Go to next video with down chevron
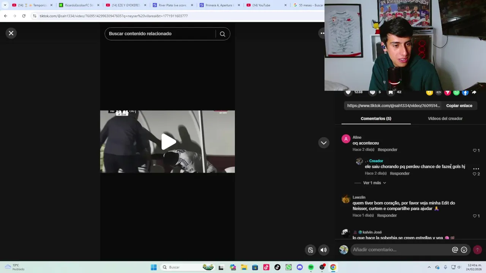Image resolution: width=486 pixels, height=273 pixels. [323, 143]
